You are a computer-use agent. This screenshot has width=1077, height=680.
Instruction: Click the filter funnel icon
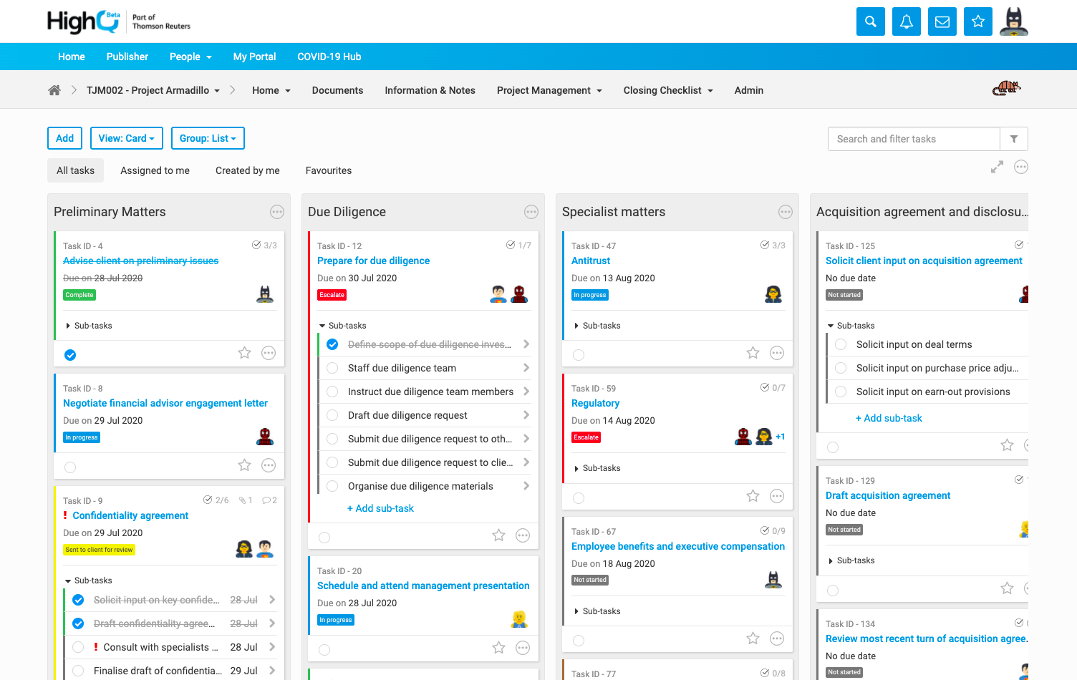[1014, 139]
